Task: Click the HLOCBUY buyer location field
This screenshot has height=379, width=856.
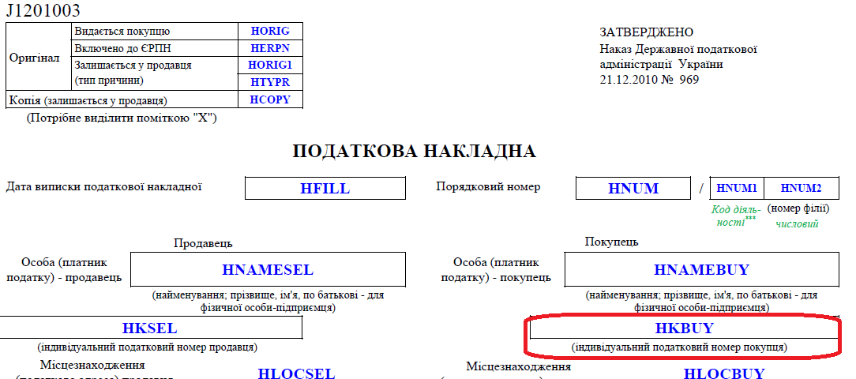Action: click(723, 373)
